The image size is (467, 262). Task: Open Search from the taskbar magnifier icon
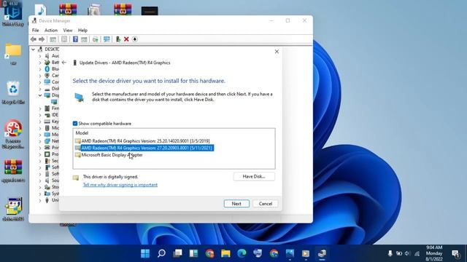pyautogui.click(x=161, y=253)
